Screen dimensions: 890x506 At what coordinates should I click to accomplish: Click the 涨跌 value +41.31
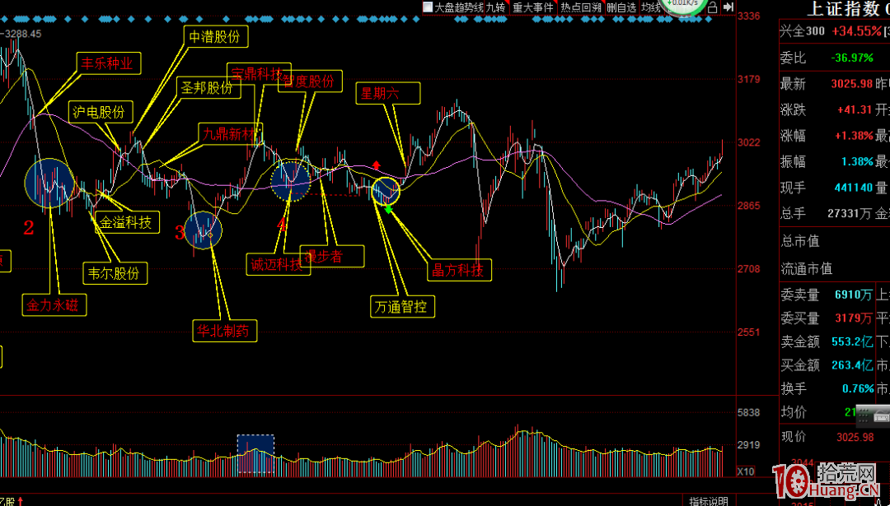(853, 110)
